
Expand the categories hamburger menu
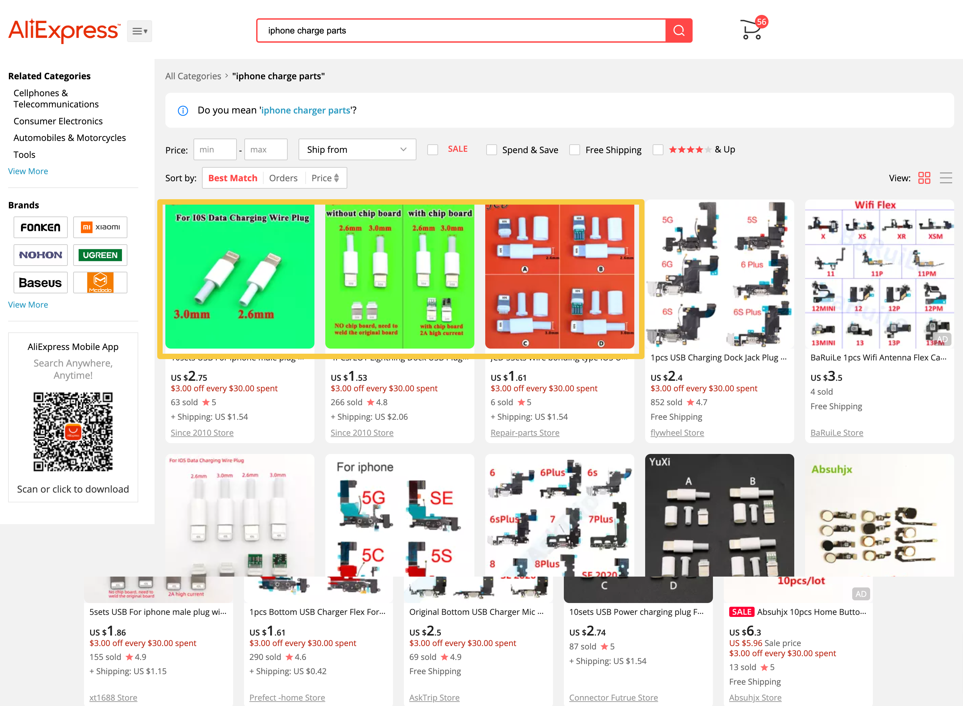pyautogui.click(x=139, y=30)
